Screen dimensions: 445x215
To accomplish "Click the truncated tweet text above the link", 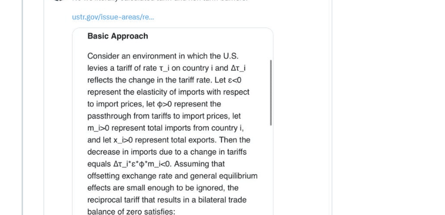I will click(x=160, y=1).
